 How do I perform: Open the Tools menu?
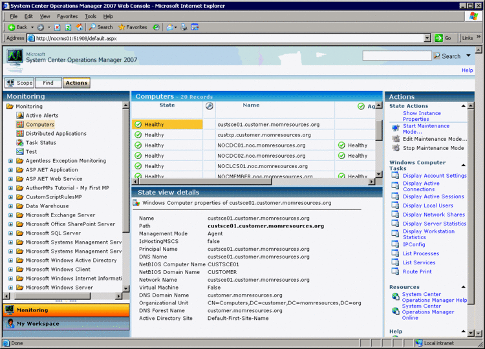coord(91,16)
